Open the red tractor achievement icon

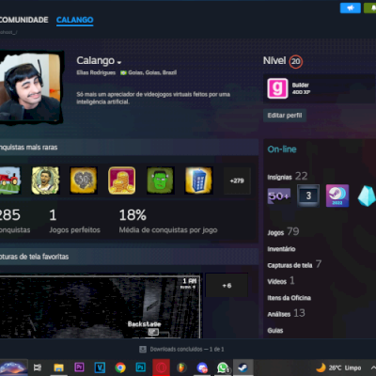(x=10, y=180)
